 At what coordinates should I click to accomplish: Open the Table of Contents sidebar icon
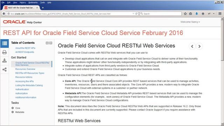[x=5, y=43]
